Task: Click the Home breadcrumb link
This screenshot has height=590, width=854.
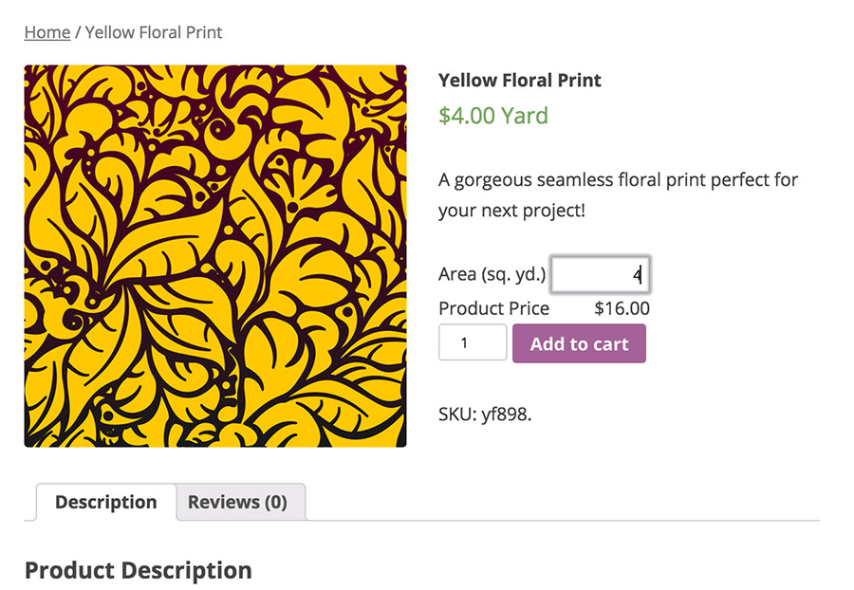Action: [47, 32]
